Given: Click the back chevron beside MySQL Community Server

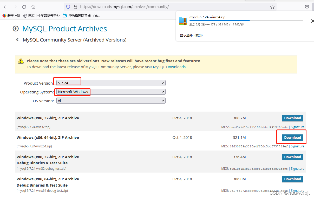Looking at the screenshot, I should pyautogui.click(x=17, y=40).
